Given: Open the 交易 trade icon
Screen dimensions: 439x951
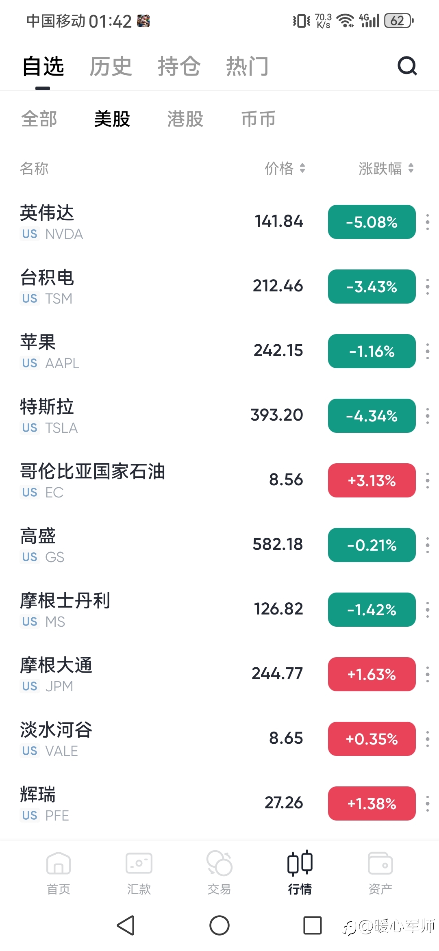Looking at the screenshot, I should click(x=219, y=863).
